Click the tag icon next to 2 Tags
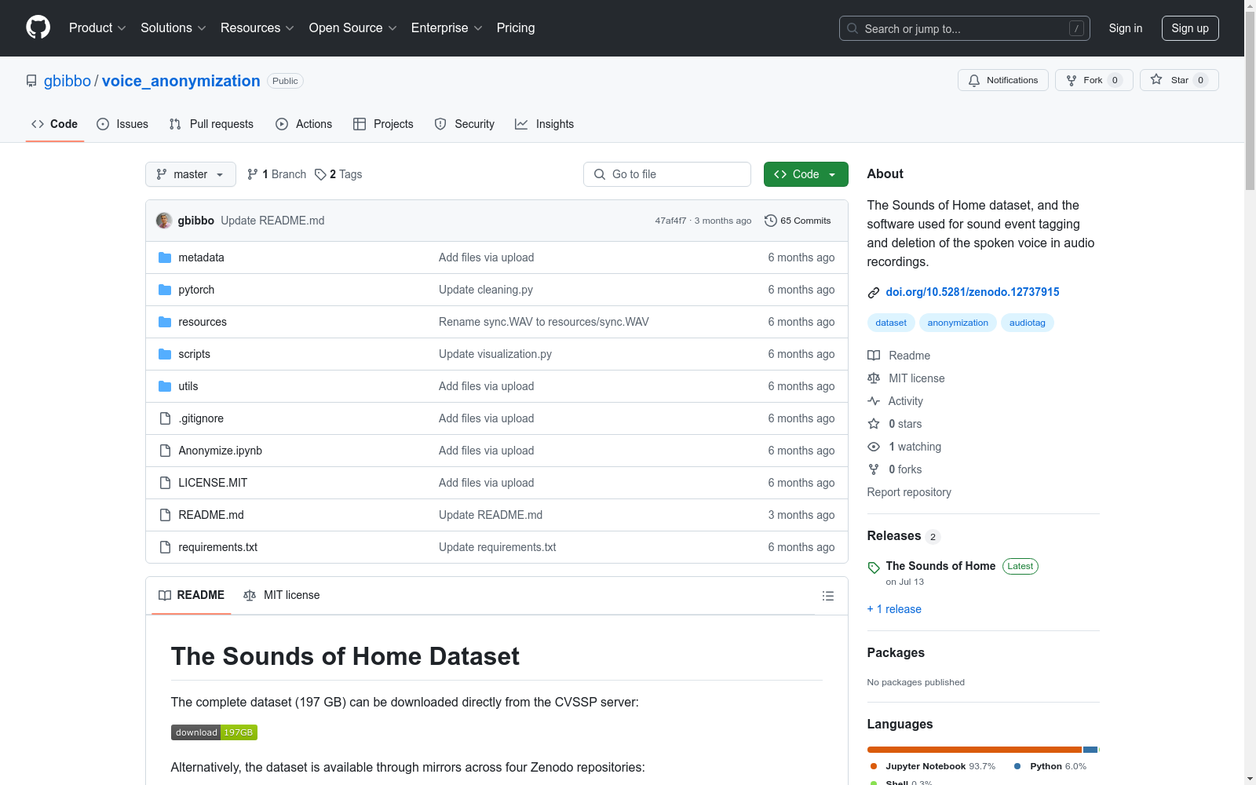1256x785 pixels. (x=320, y=174)
